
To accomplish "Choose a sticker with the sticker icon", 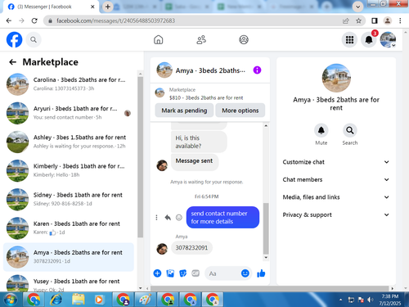I will coord(183,273).
